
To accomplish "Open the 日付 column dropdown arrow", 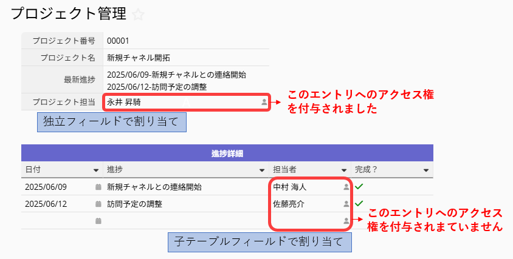I will [96, 170].
